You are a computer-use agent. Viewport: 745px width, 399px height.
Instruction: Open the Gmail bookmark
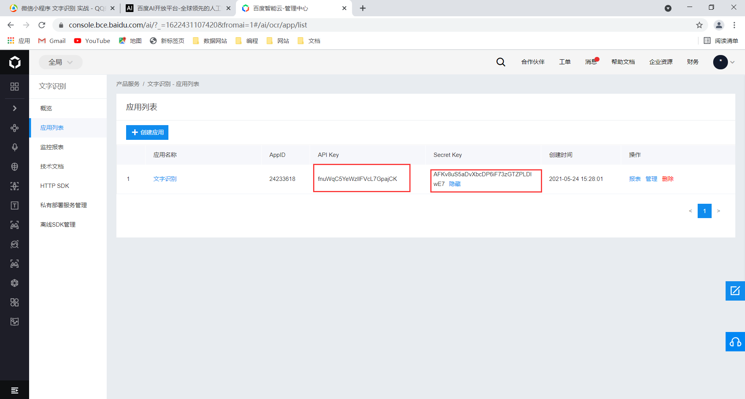[x=52, y=41]
